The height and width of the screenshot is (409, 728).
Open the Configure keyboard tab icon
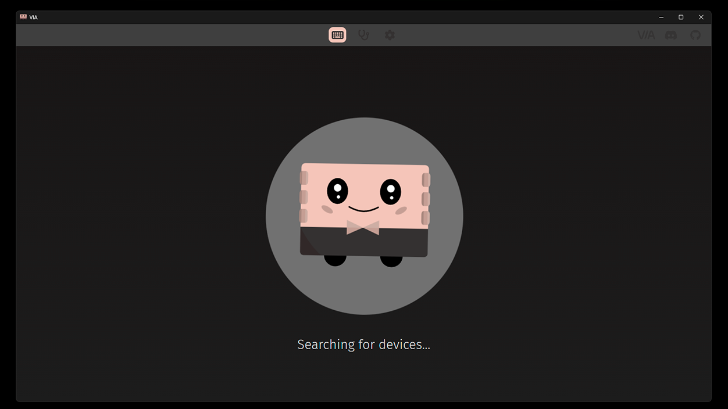point(337,35)
